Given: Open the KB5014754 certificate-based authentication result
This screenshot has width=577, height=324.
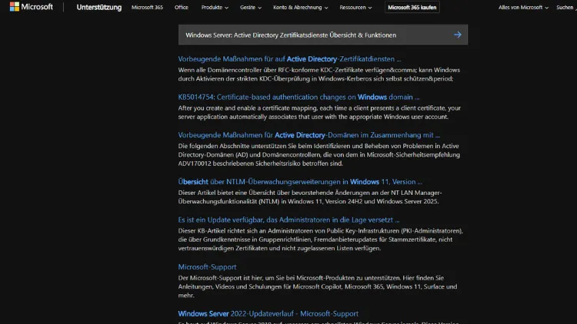Looking at the screenshot, I should [299, 97].
